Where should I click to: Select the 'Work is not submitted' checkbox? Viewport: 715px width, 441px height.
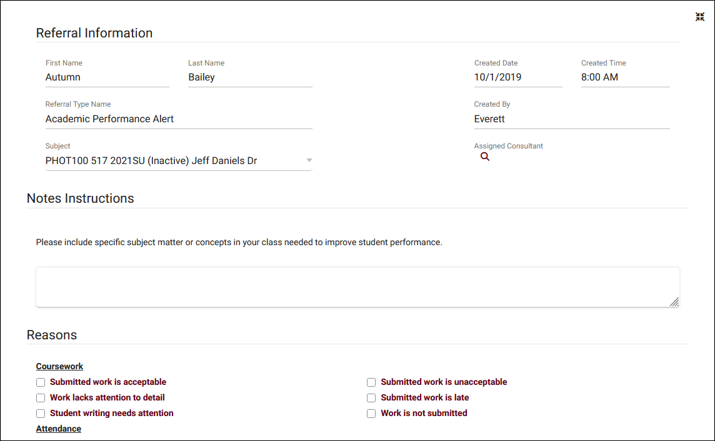[371, 414]
